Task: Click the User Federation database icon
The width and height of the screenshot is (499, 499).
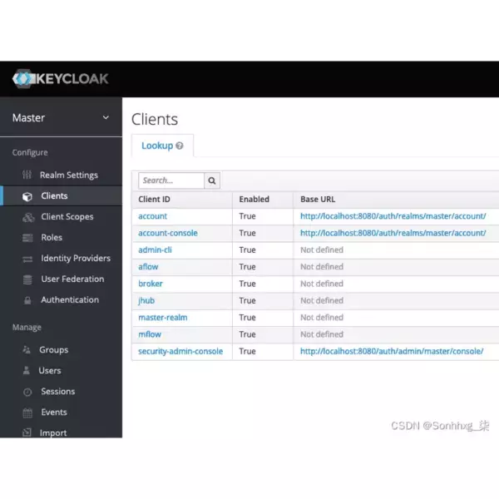Action: (x=27, y=279)
